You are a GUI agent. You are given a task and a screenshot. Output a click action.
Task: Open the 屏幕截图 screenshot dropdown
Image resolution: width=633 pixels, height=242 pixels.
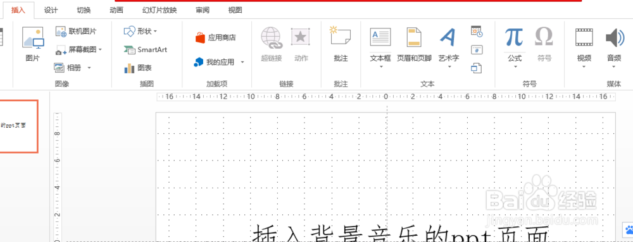[78, 49]
